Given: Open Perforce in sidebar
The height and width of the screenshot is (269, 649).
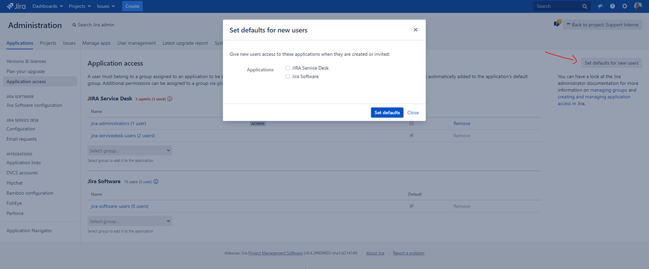Looking at the screenshot, I should [15, 213].
